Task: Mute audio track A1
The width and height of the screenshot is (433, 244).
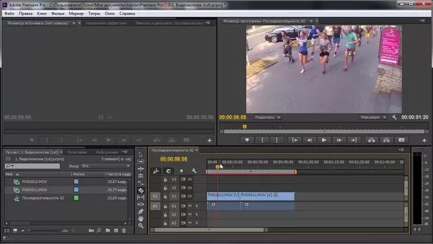Action: point(189,206)
